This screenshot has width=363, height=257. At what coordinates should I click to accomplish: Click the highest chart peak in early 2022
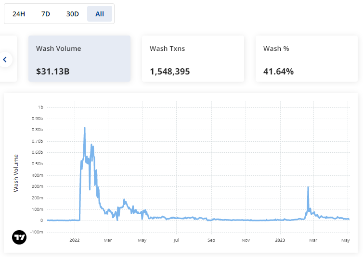tap(85, 128)
